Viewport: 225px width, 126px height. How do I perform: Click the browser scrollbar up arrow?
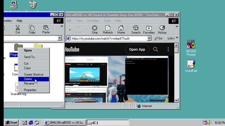(176, 45)
